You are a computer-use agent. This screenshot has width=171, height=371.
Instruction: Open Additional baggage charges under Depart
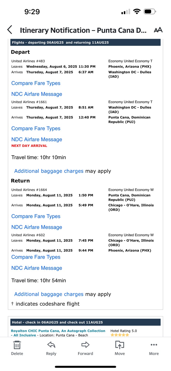tap(49, 171)
